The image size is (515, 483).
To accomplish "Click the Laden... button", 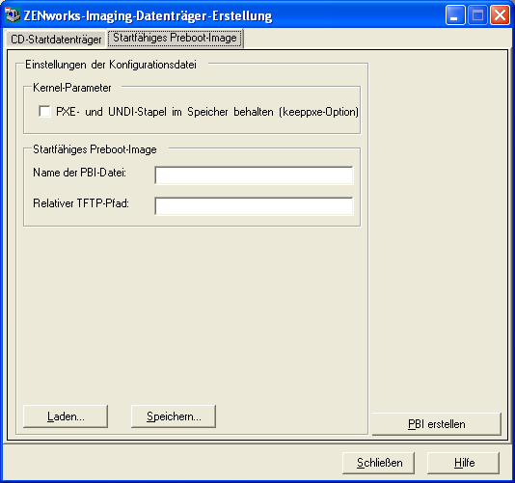I will [x=66, y=416].
